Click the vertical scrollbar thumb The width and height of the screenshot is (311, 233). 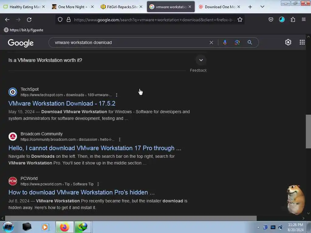[308, 131]
